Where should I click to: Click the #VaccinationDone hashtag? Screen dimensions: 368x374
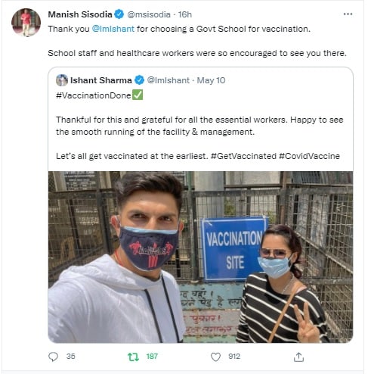pyautogui.click(x=94, y=95)
